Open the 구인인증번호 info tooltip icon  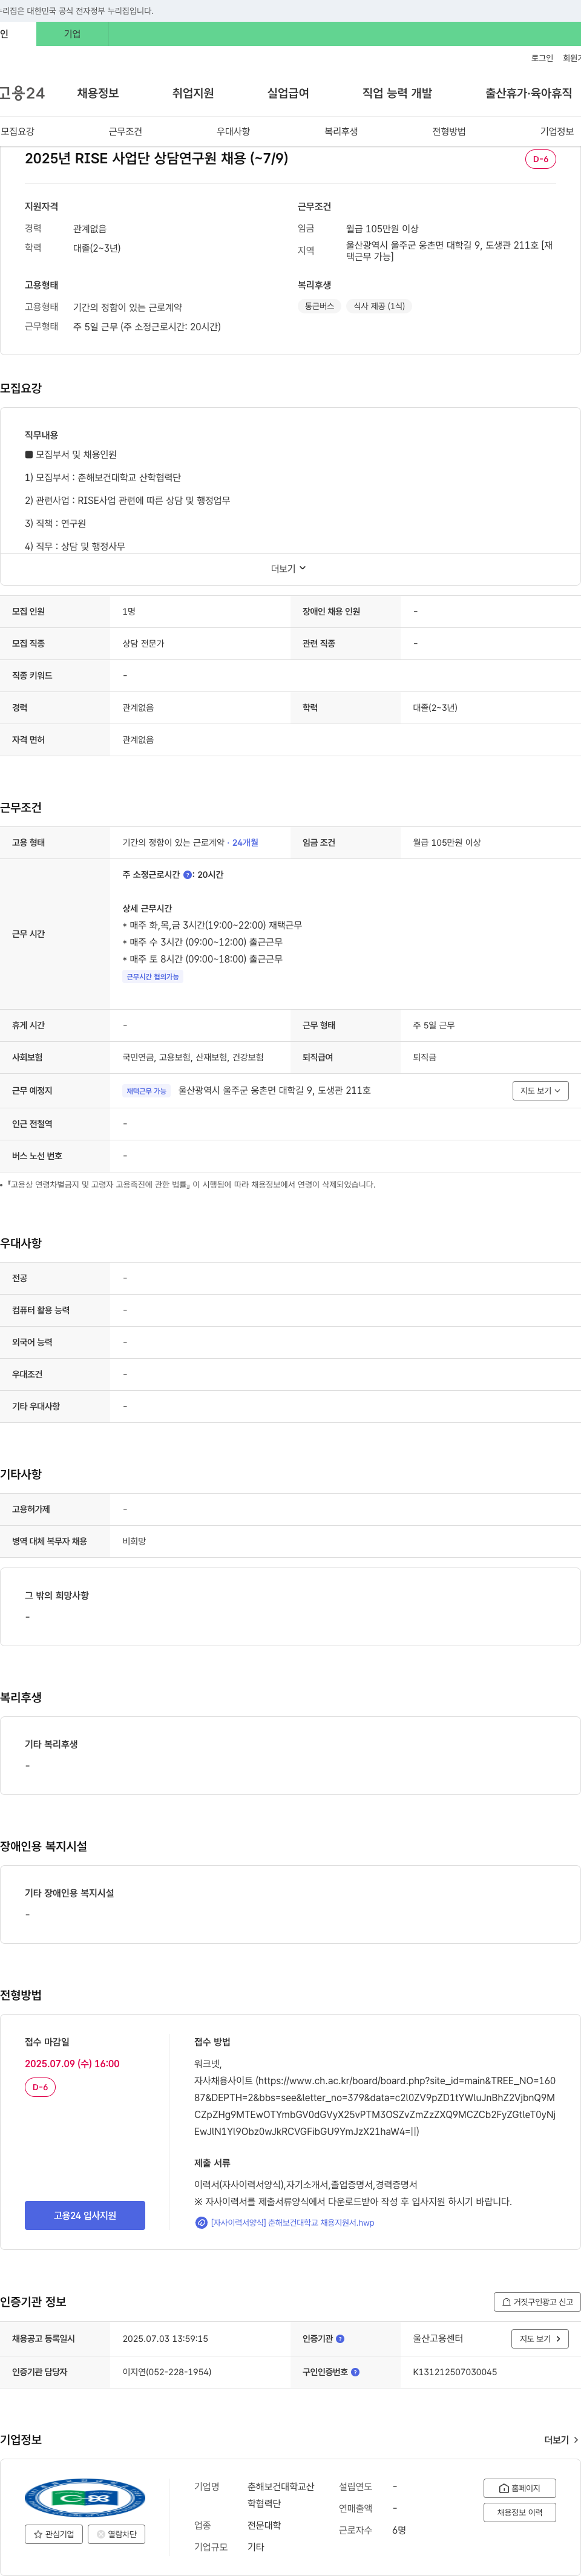pyautogui.click(x=355, y=2372)
